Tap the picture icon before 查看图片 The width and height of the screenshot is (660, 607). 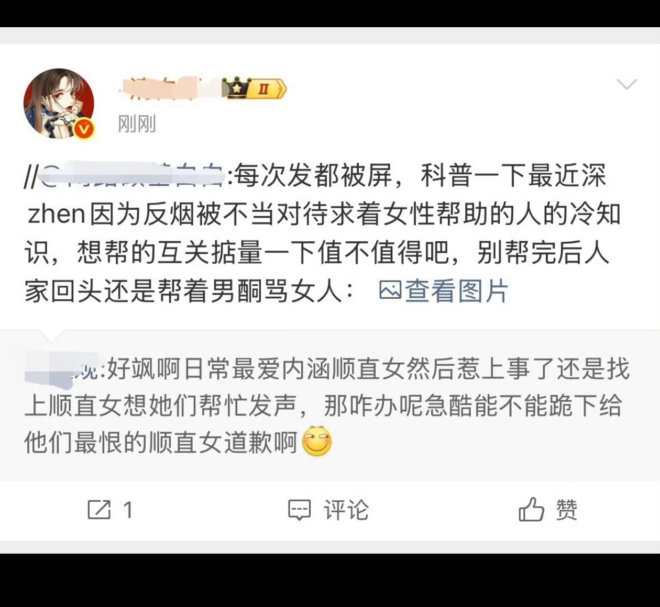click(x=390, y=290)
